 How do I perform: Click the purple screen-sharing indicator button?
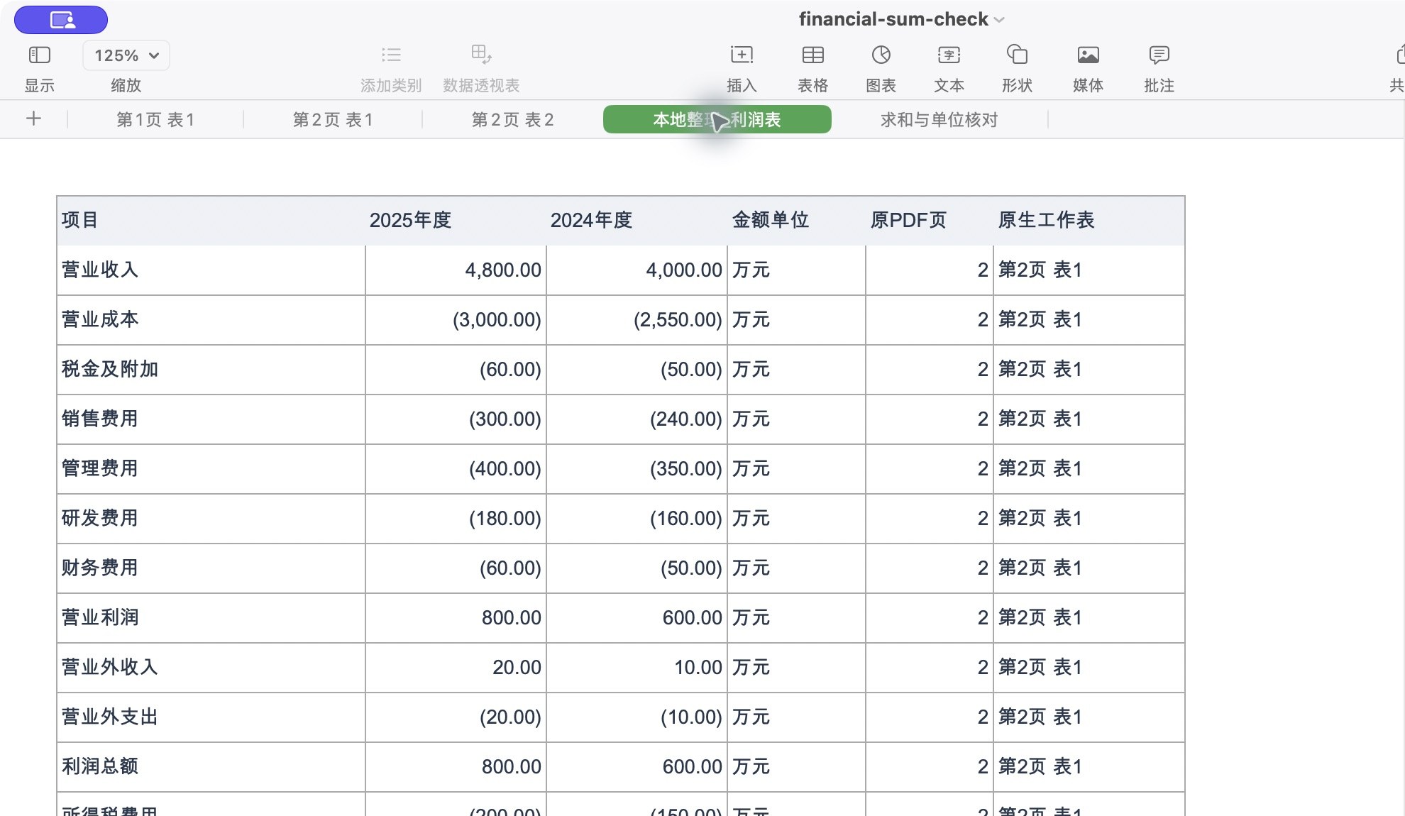61,20
